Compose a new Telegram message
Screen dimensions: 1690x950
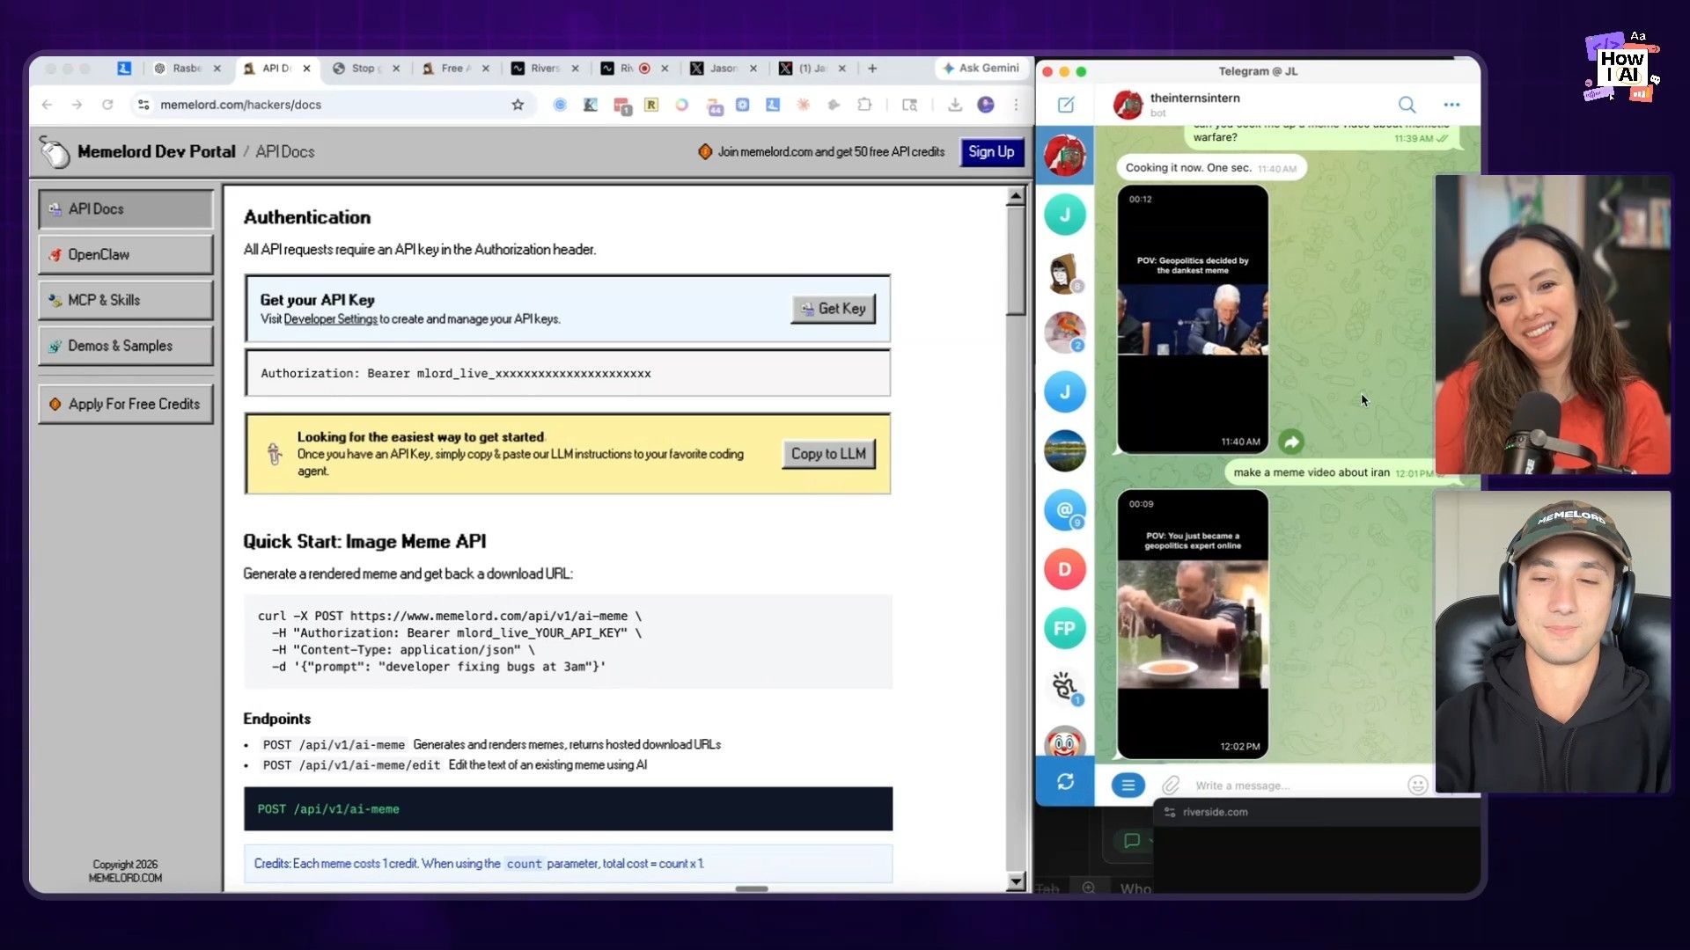click(1066, 105)
